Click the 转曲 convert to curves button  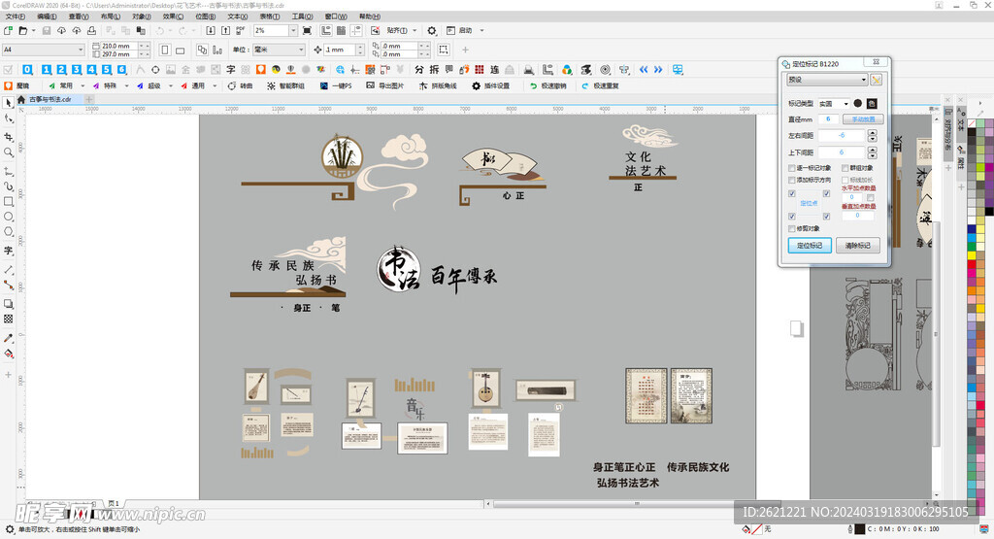pyautogui.click(x=240, y=85)
